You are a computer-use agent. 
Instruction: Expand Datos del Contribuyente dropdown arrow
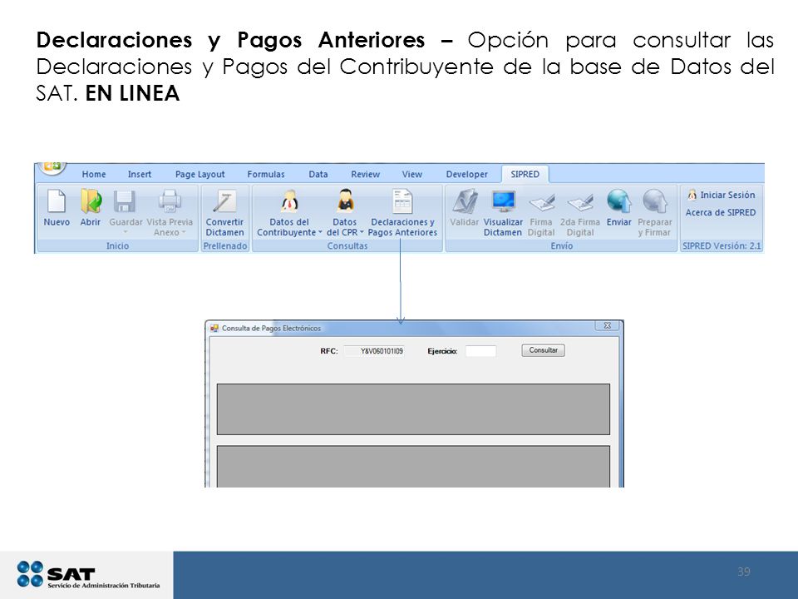pos(320,232)
